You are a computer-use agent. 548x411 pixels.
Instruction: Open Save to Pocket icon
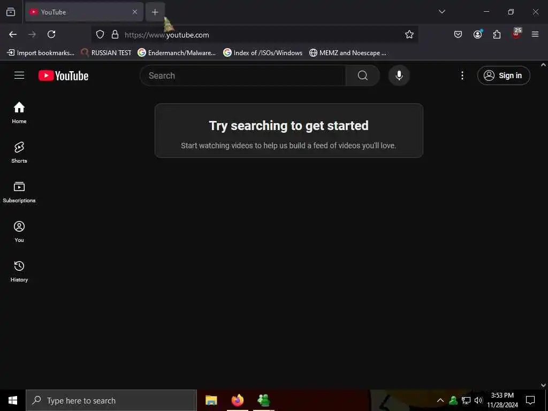click(x=458, y=34)
